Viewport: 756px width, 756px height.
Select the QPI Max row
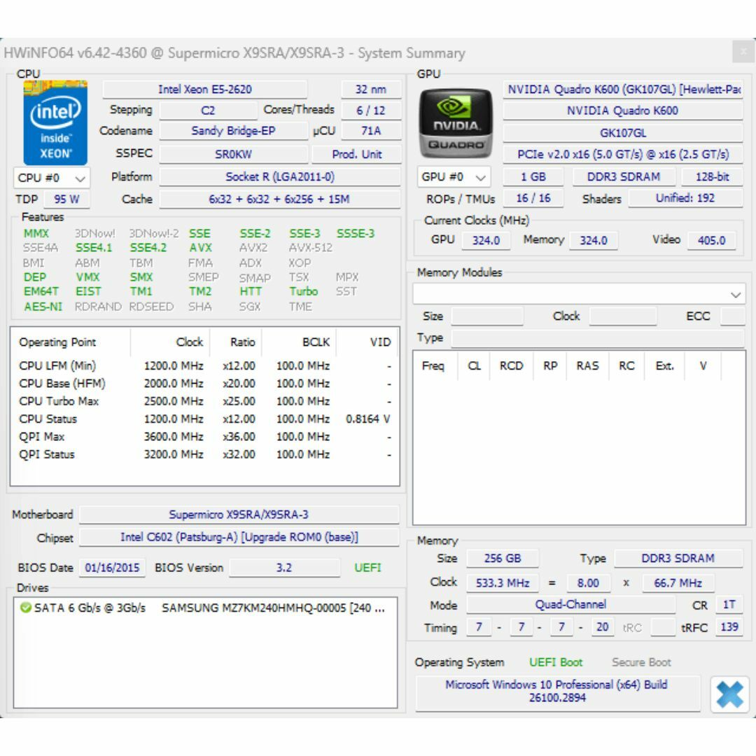(x=205, y=437)
